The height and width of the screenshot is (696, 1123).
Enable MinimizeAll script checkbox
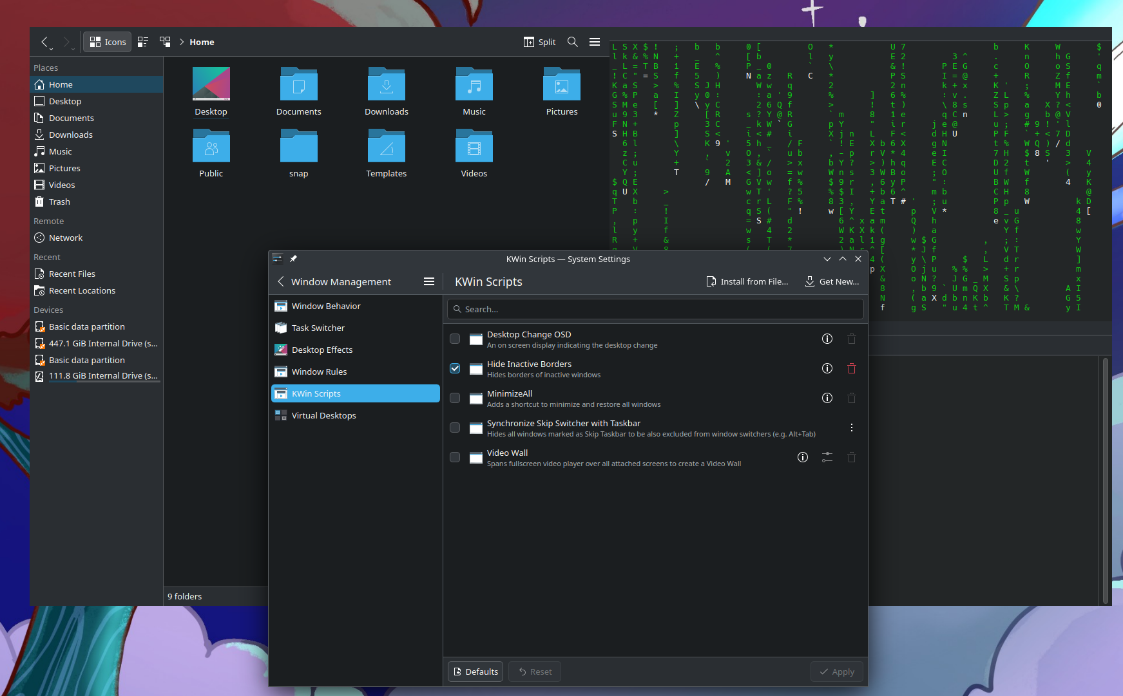(x=455, y=398)
